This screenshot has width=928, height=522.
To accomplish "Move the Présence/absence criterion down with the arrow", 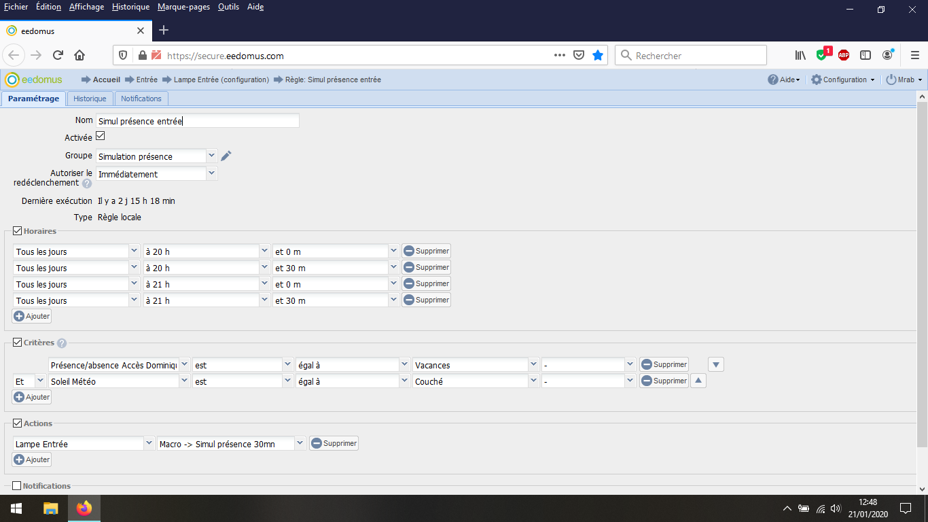I will (x=716, y=365).
